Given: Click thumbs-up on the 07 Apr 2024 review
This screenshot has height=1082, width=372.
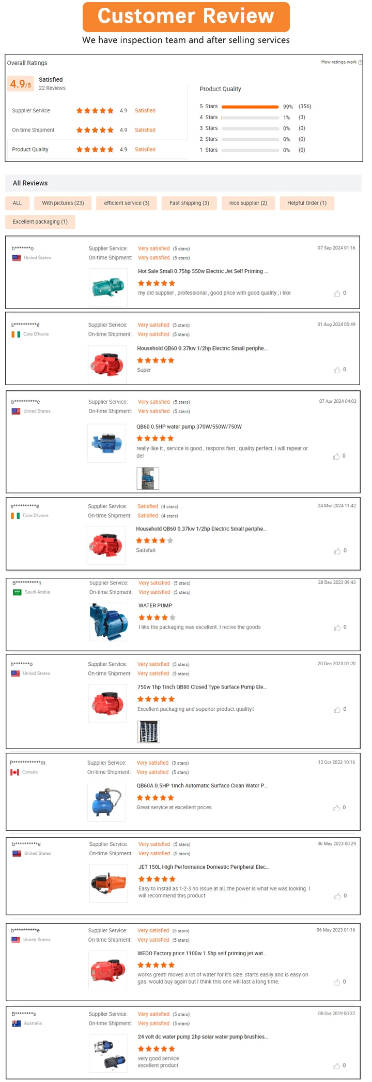Looking at the screenshot, I should click(x=336, y=456).
